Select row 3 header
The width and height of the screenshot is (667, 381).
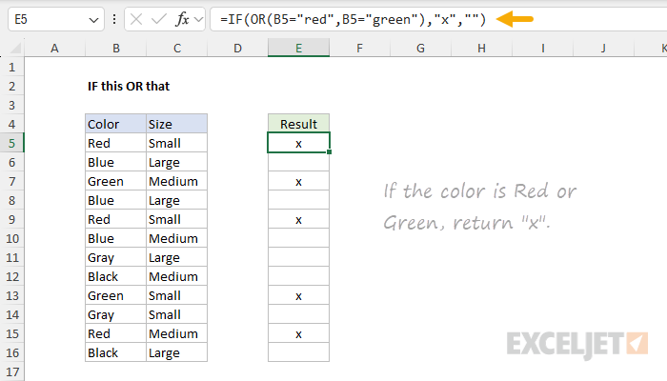[x=11, y=105]
